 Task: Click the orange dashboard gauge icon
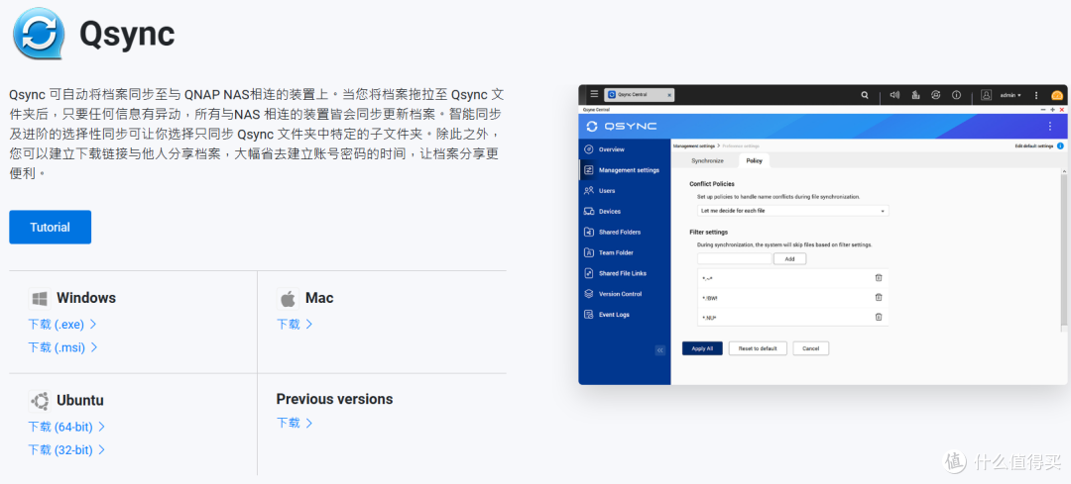(1057, 95)
